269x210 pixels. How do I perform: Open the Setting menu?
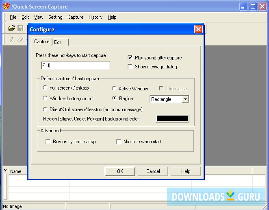55,17
